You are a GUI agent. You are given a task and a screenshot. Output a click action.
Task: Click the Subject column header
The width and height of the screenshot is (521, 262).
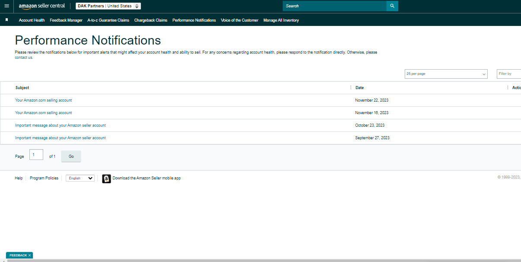[22, 88]
